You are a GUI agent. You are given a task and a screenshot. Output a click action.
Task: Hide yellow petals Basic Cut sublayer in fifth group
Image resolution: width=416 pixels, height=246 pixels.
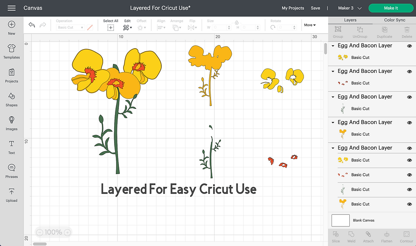pos(409,160)
